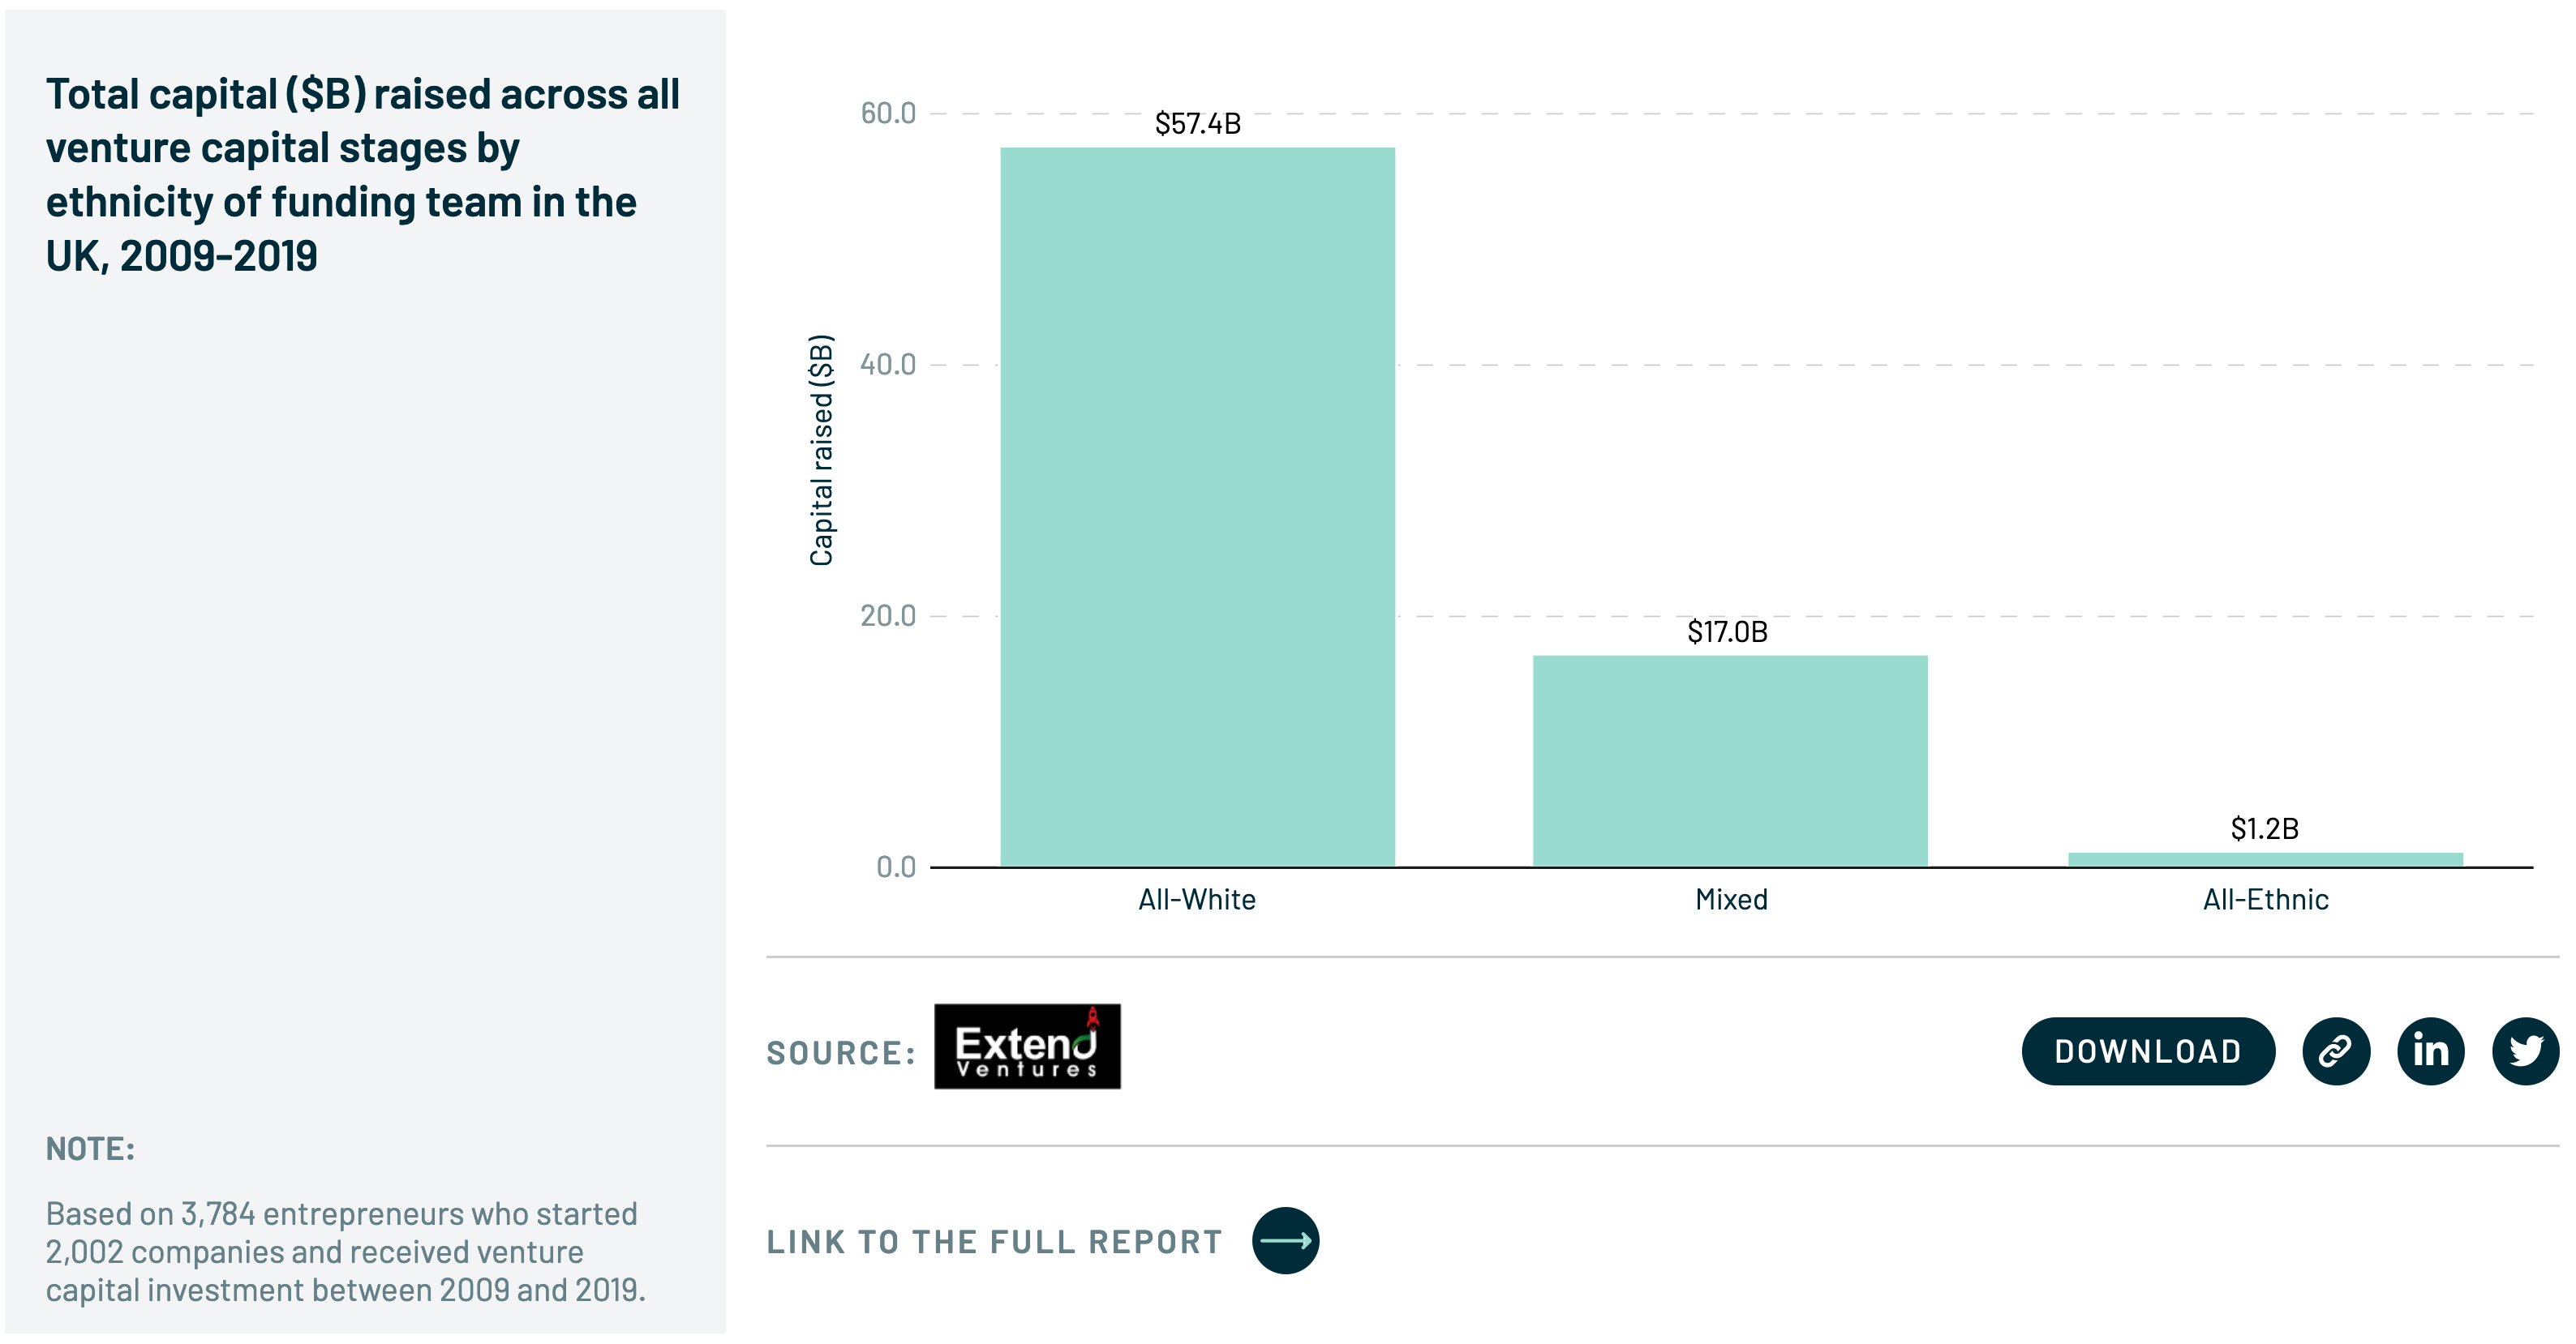Screen dimensions: 2576x1344
Task: Click the SOURCE: label
Action: click(841, 1053)
